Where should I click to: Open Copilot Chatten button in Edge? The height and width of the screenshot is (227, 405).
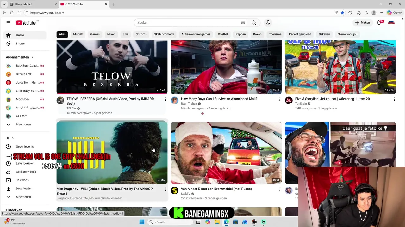click(394, 13)
